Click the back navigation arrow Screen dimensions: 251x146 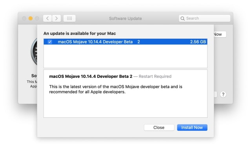(47, 18)
